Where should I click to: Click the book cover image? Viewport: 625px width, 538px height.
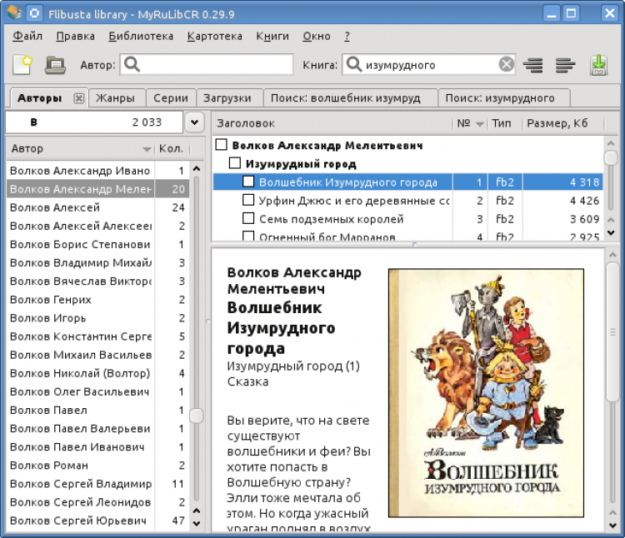click(x=486, y=393)
